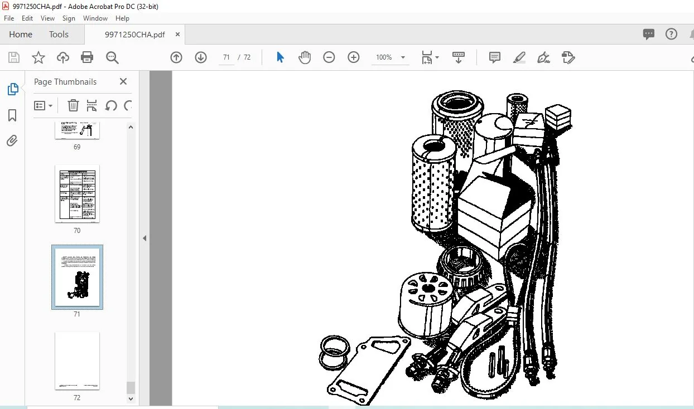Switch to the Home tab
The image size is (694, 409).
[21, 35]
